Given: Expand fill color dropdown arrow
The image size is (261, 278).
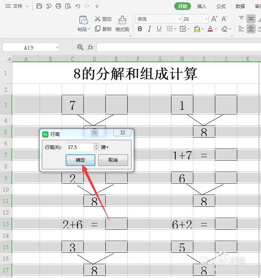Looking at the screenshot, I should tap(203, 29).
